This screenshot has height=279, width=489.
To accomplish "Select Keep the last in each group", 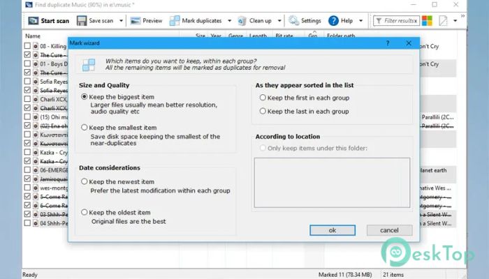I will coord(263,111).
